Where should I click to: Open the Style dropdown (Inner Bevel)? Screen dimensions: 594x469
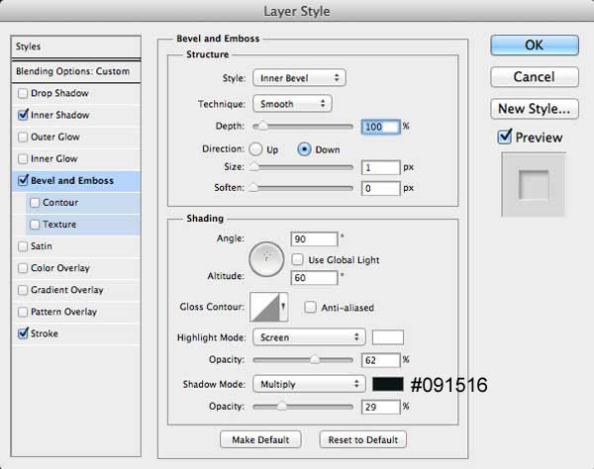(x=299, y=78)
